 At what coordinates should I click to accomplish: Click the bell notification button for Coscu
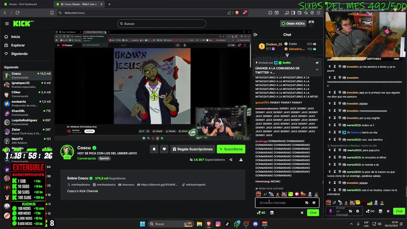[154, 149]
